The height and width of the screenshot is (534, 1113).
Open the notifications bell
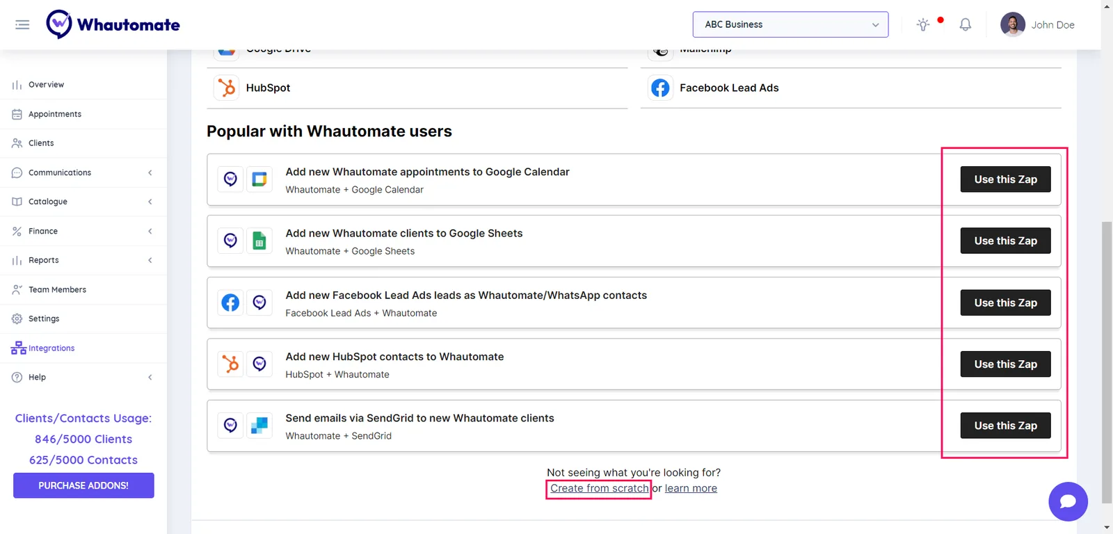click(966, 25)
